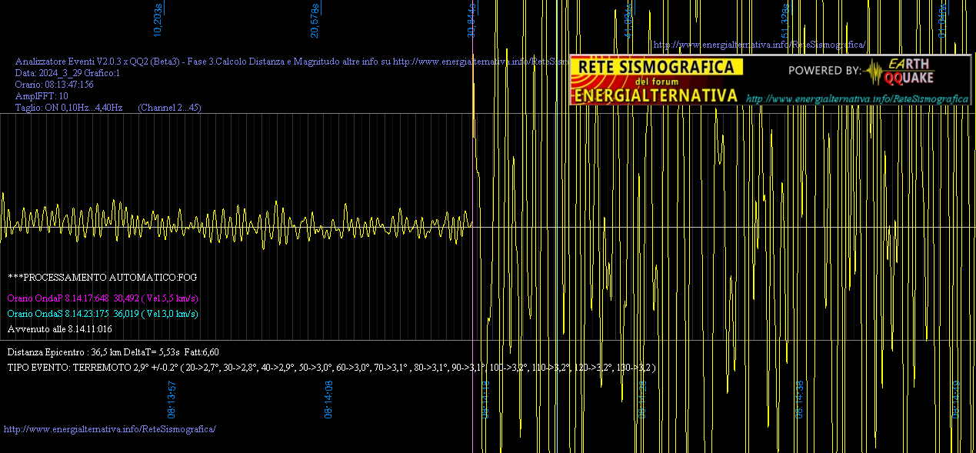The height and width of the screenshot is (453, 976).
Task: Select the 'Avvenuto alle 8.14.11:016' text
Action: point(59,329)
